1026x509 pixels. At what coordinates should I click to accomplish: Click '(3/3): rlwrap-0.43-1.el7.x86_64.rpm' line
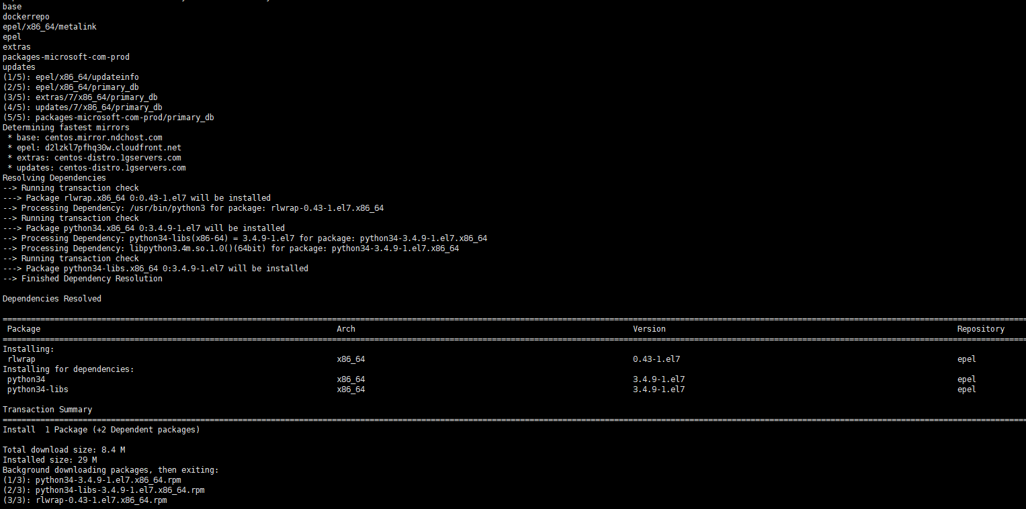point(85,500)
